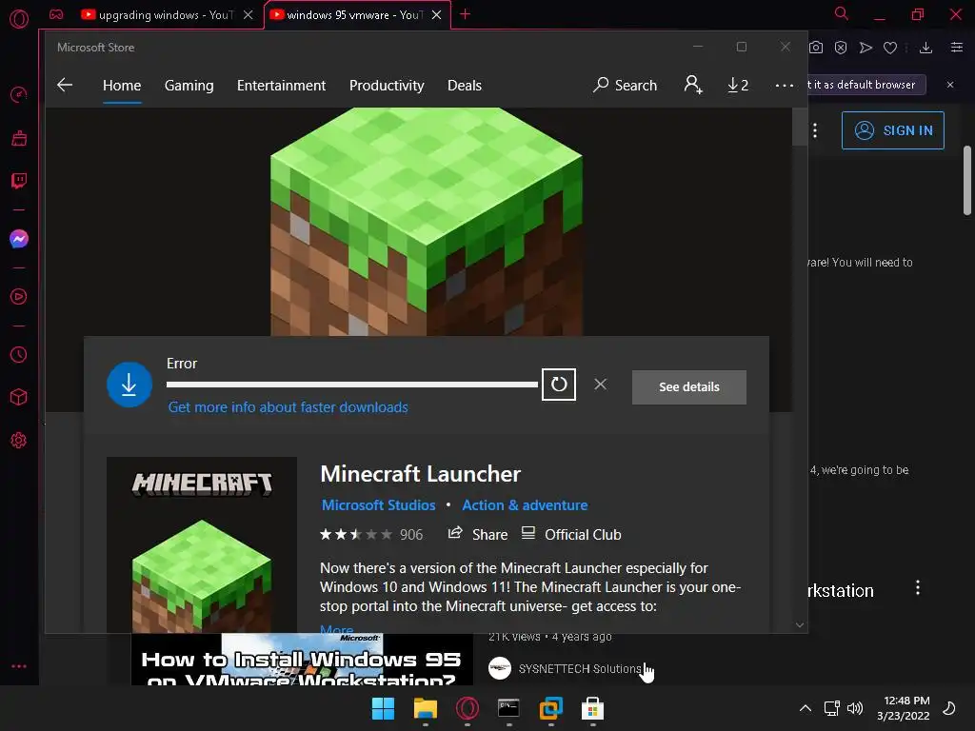
Task: Show hidden system tray icons
Action: tap(806, 708)
